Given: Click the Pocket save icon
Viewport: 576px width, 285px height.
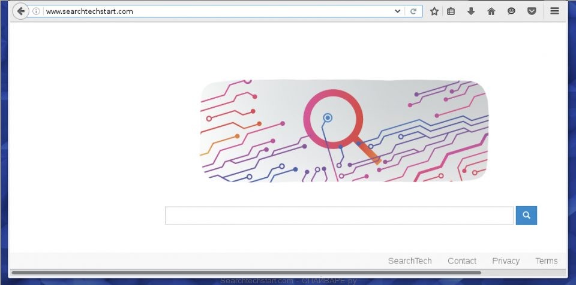Looking at the screenshot, I should coord(532,11).
